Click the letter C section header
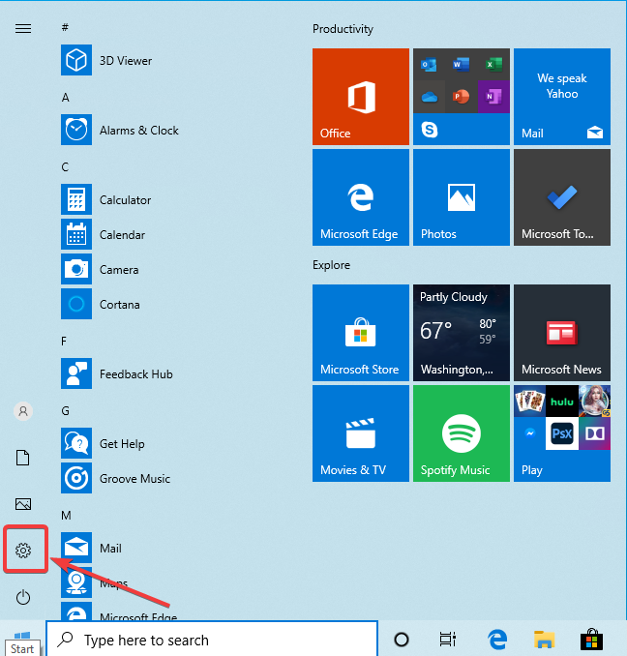The width and height of the screenshot is (627, 656). (65, 166)
